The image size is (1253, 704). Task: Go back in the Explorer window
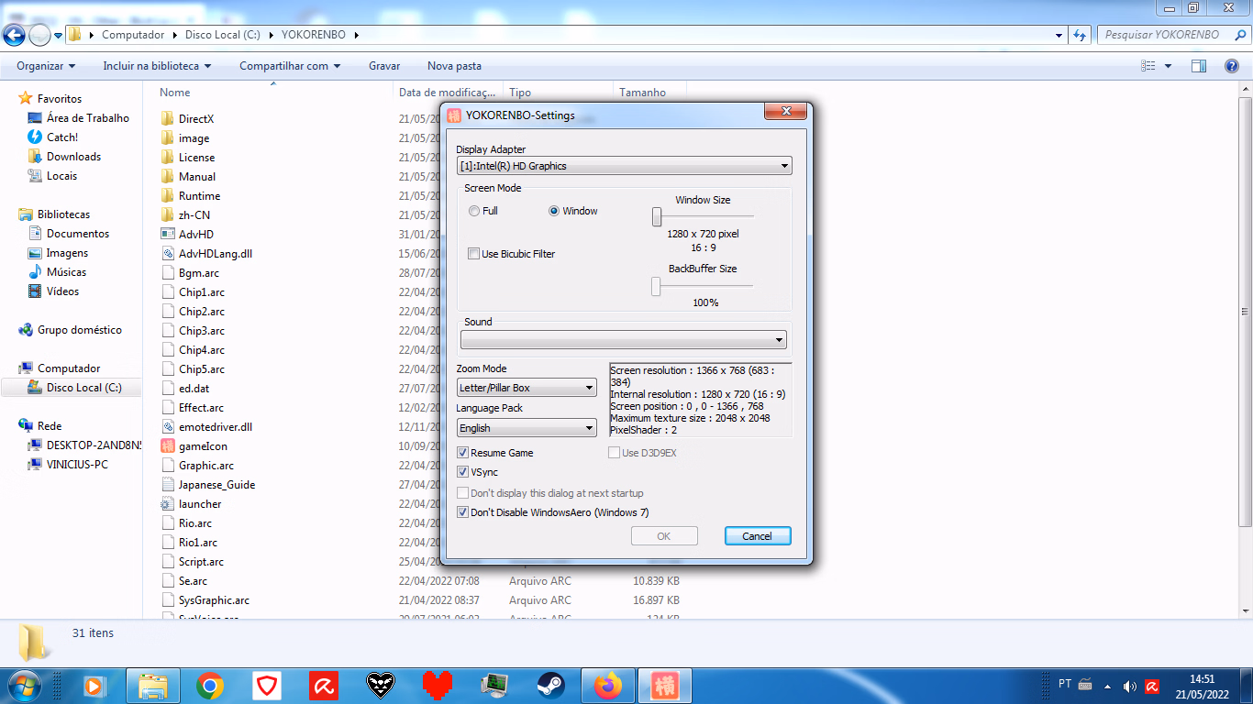[x=14, y=35]
